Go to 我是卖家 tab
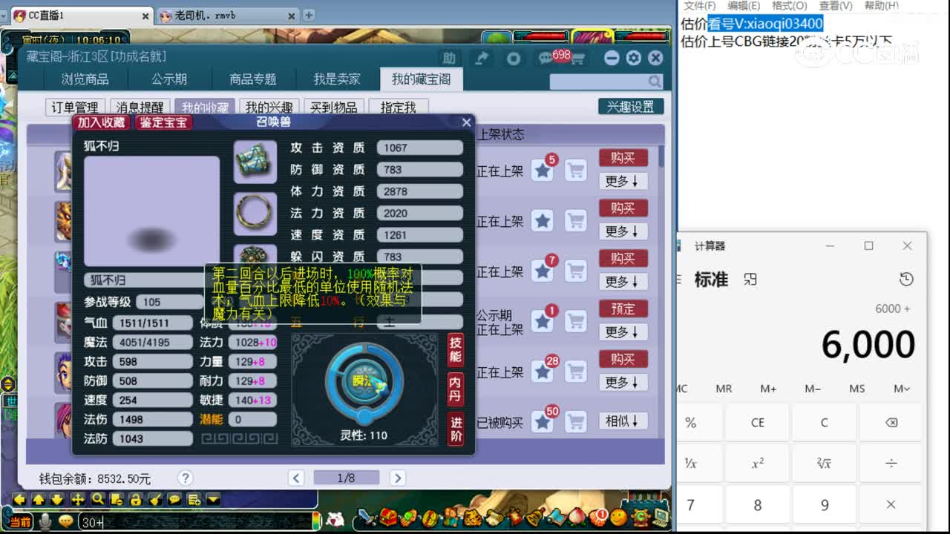 point(337,79)
